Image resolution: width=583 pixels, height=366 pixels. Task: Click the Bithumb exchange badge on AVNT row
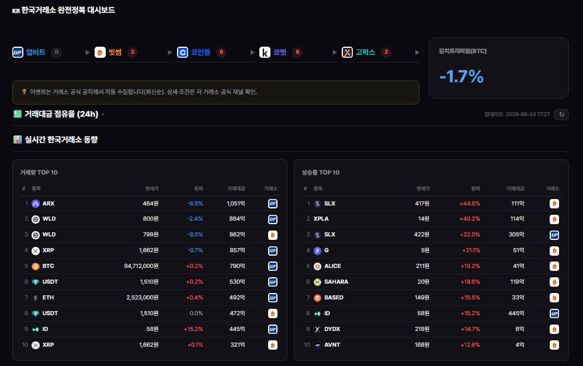point(554,345)
